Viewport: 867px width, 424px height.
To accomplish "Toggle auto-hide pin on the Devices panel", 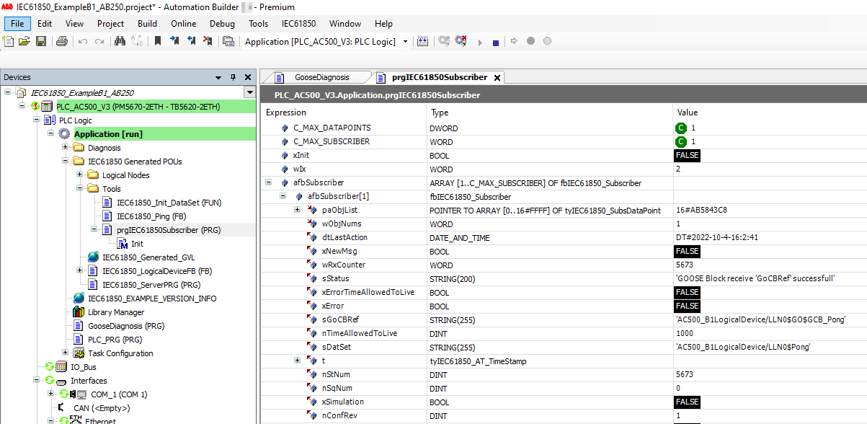I will point(233,77).
